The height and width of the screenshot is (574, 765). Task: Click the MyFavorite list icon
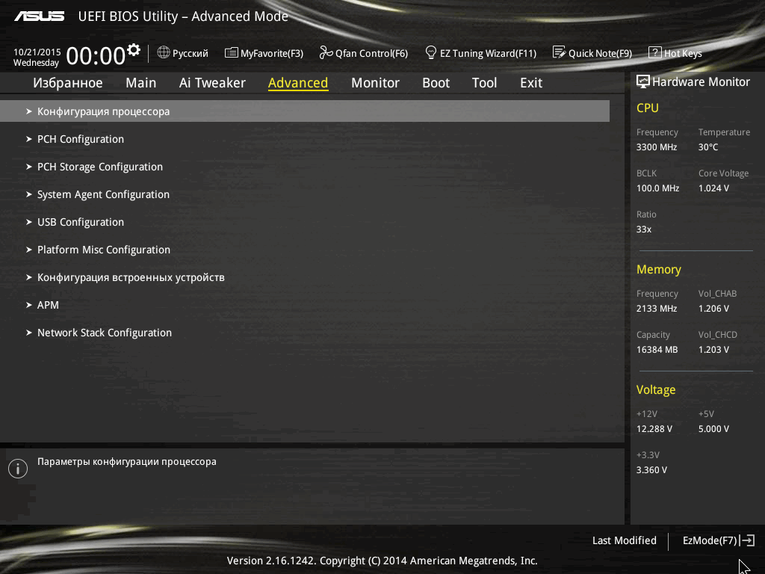(232, 53)
